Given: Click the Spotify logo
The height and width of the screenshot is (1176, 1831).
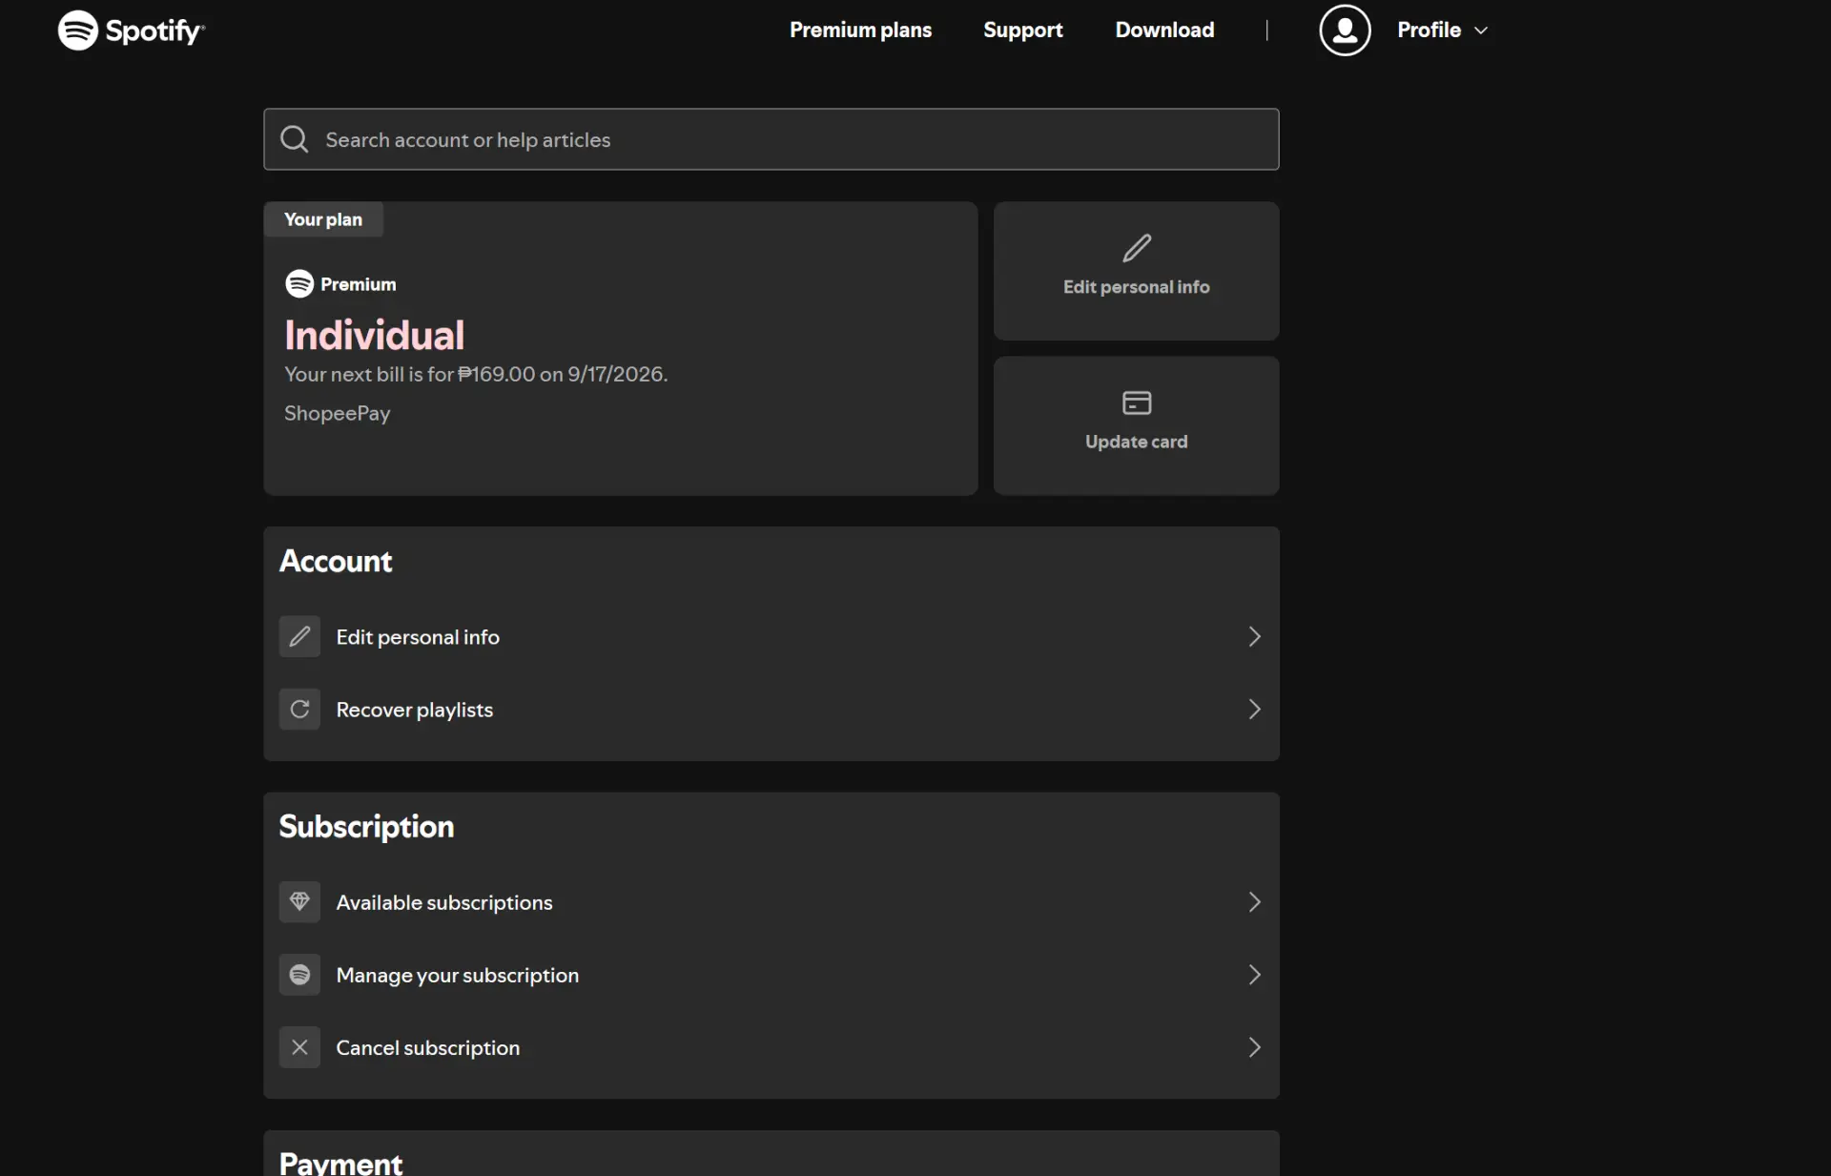Looking at the screenshot, I should [x=131, y=31].
